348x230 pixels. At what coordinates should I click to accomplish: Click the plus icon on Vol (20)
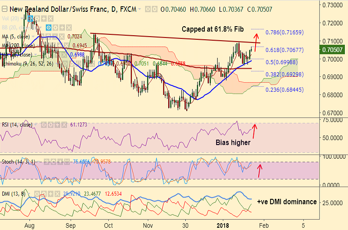[x=44, y=19]
